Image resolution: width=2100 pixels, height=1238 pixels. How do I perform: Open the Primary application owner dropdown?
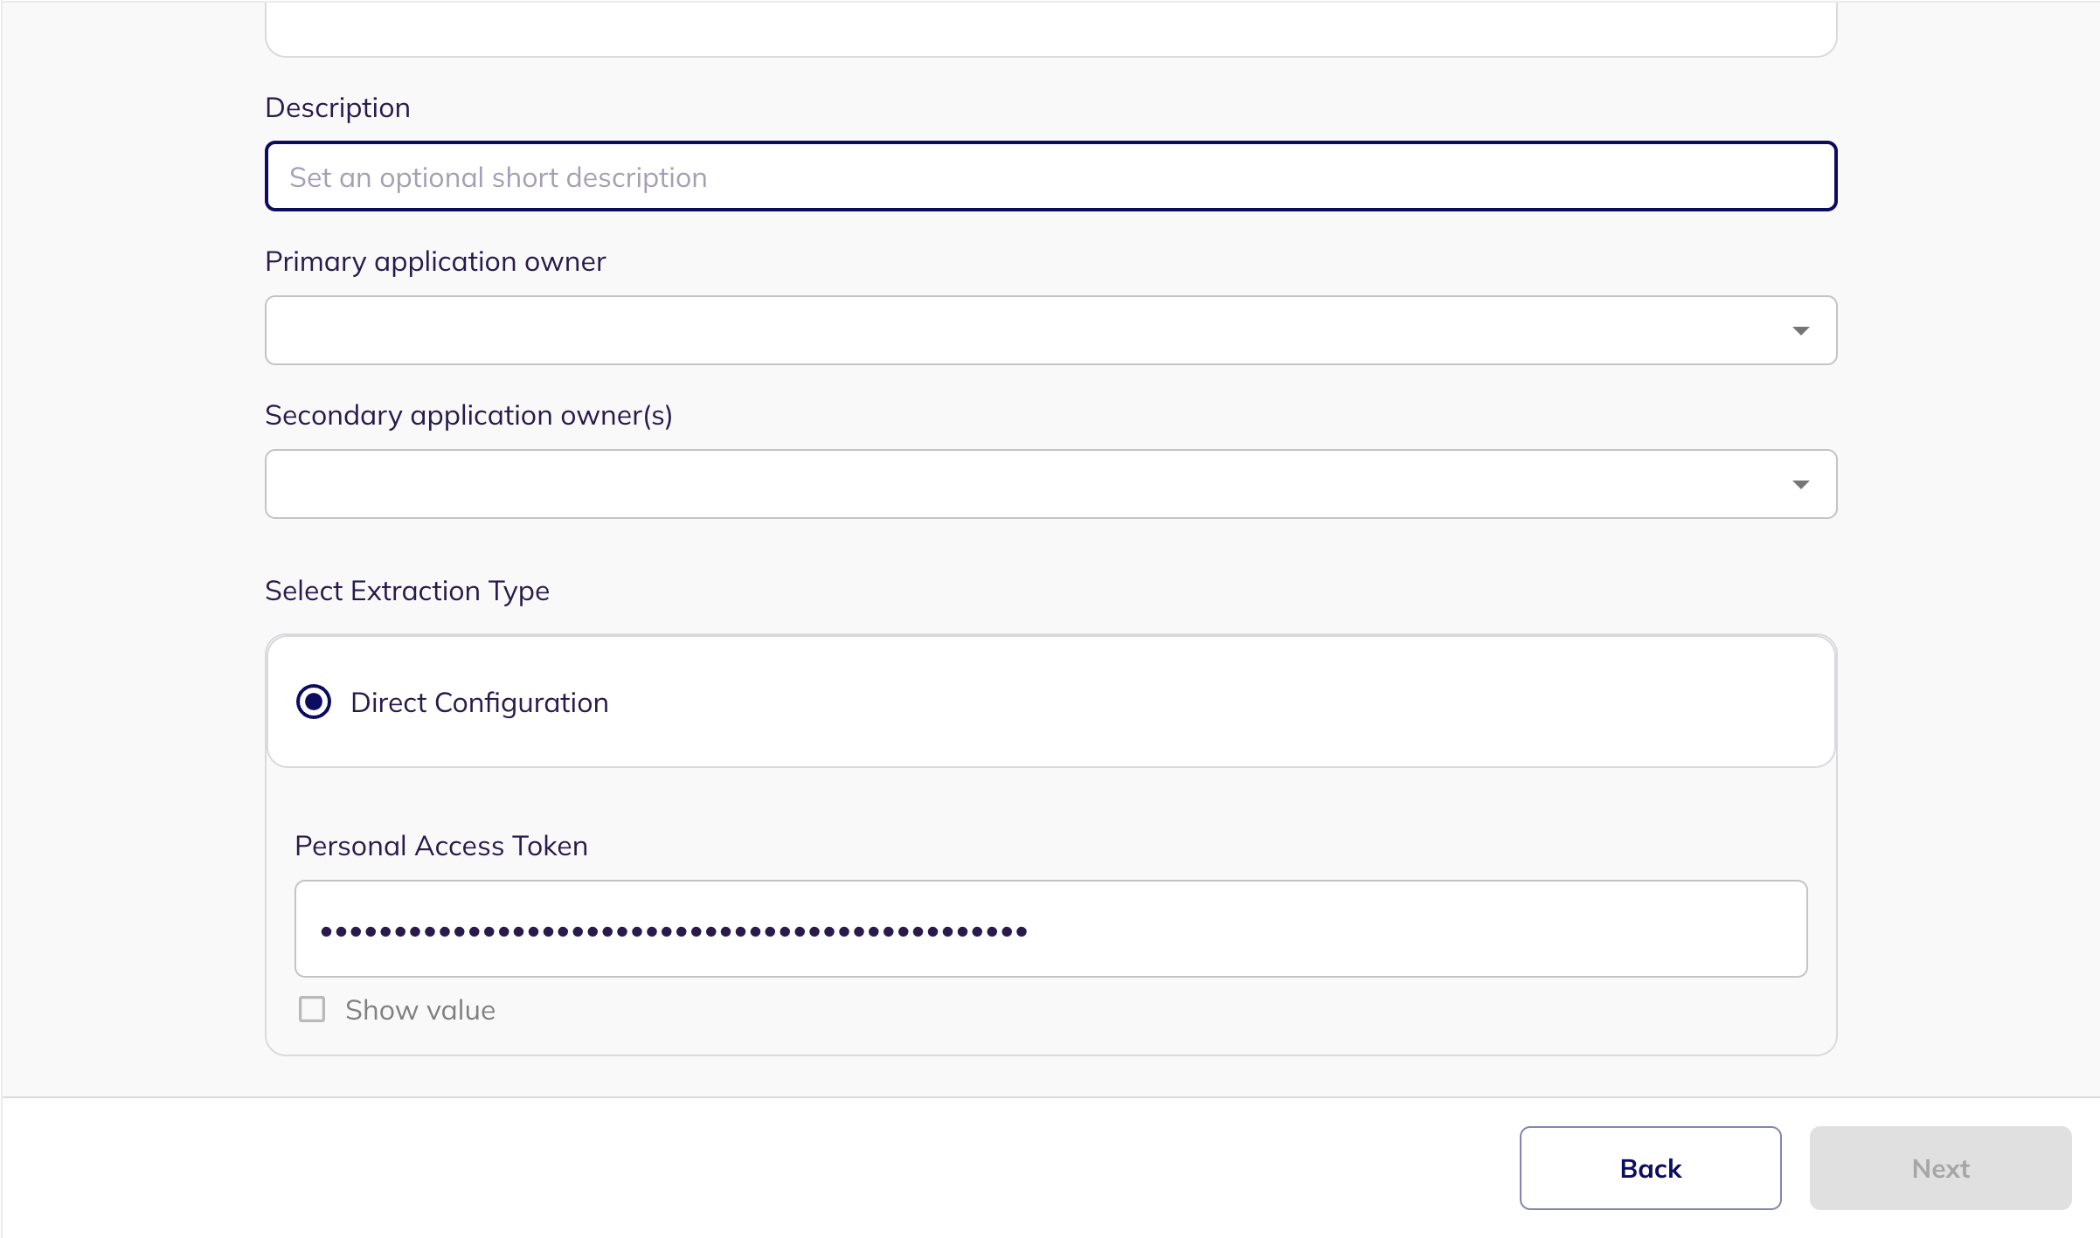tap(1050, 330)
